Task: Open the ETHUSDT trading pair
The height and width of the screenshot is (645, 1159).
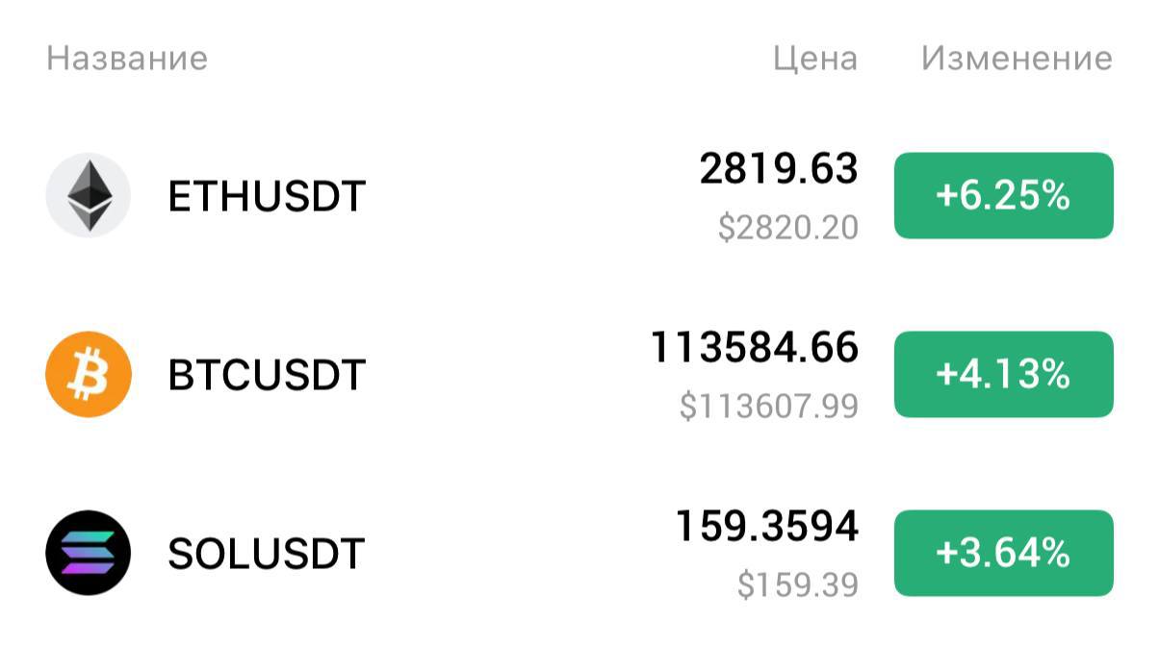Action: click(267, 197)
